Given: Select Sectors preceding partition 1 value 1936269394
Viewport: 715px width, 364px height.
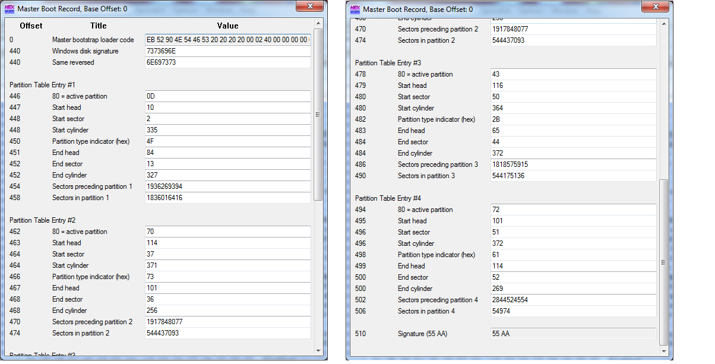Looking at the screenshot, I should tap(227, 186).
